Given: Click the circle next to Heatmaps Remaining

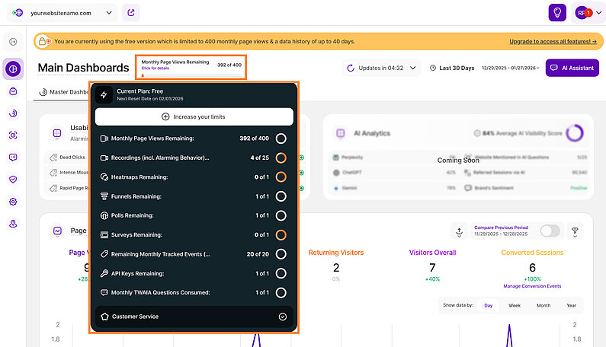Looking at the screenshot, I should click(281, 177).
